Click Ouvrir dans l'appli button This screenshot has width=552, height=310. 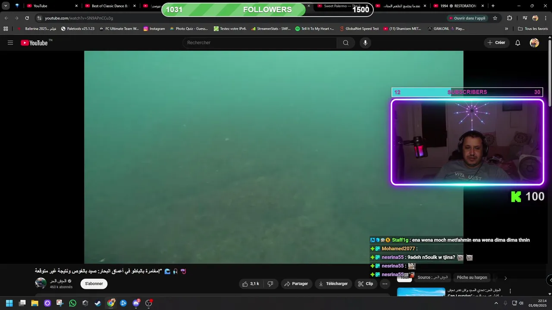(x=467, y=18)
